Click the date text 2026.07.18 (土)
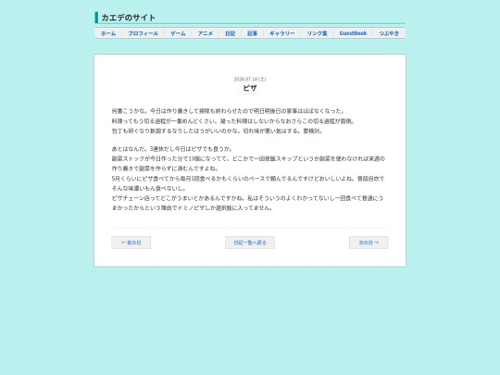Image resolution: width=500 pixels, height=375 pixels. pyautogui.click(x=250, y=79)
